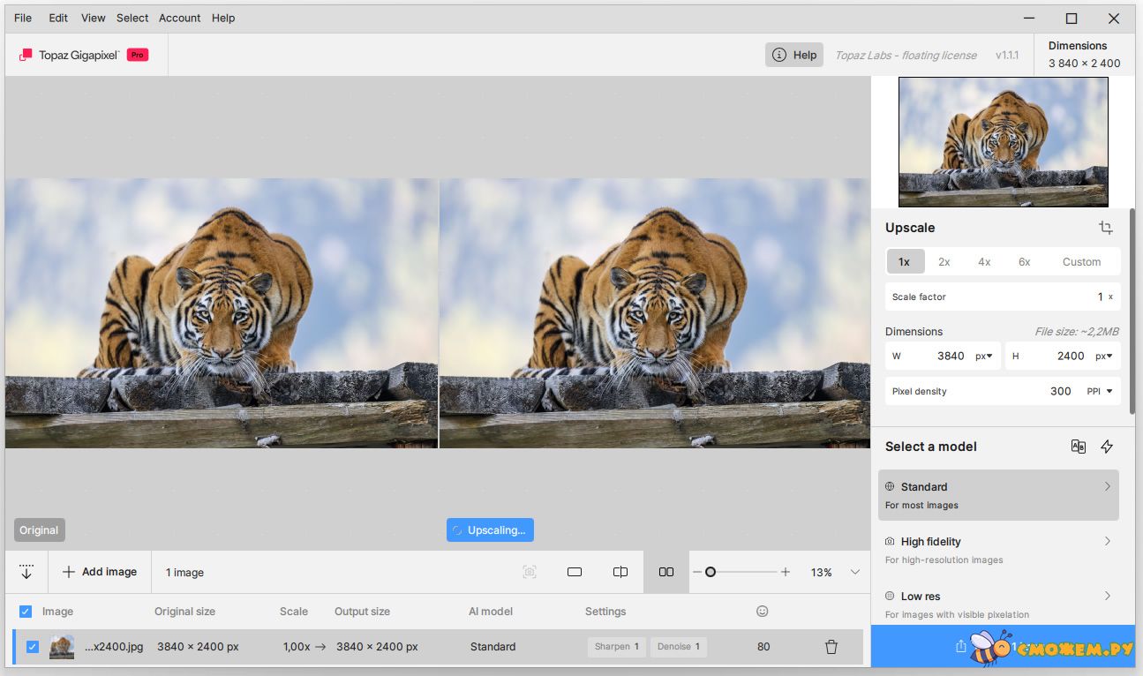Click the Help button
This screenshot has width=1143, height=676.
794,55
